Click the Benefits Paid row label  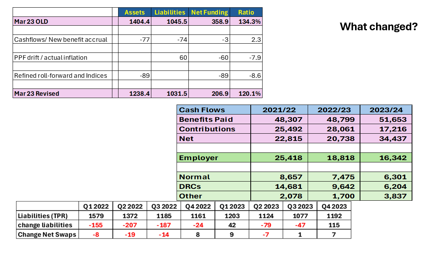[x=206, y=120]
